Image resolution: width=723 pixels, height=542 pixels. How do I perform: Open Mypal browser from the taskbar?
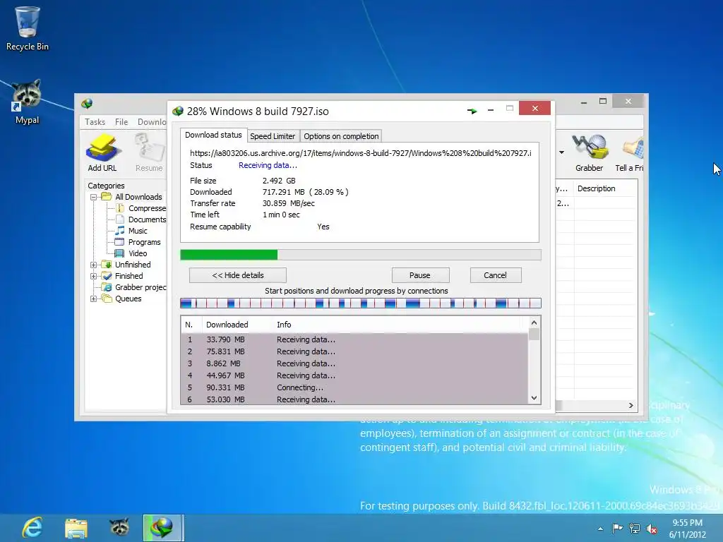119,528
